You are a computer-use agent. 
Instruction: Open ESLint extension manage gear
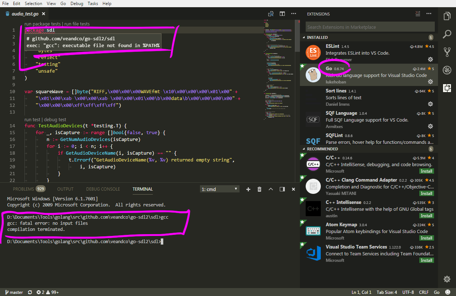[x=430, y=59]
